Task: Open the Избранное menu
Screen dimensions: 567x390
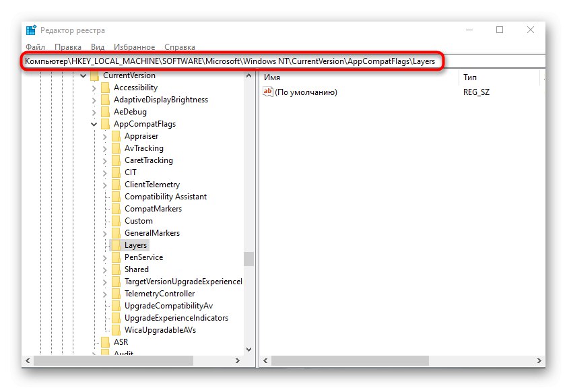Action: pyautogui.click(x=134, y=47)
